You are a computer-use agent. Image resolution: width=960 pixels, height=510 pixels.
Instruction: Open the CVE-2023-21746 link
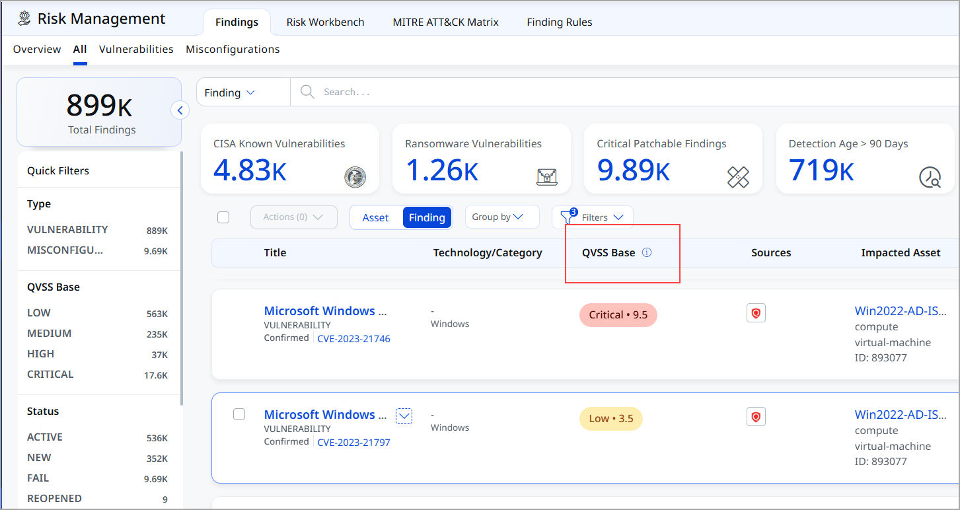353,339
